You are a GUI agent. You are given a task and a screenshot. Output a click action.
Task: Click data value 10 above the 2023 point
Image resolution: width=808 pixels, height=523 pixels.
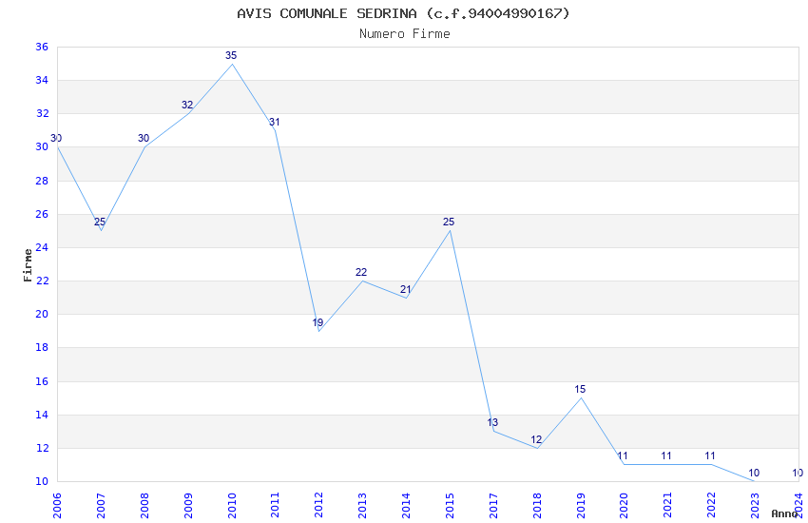pos(754,473)
